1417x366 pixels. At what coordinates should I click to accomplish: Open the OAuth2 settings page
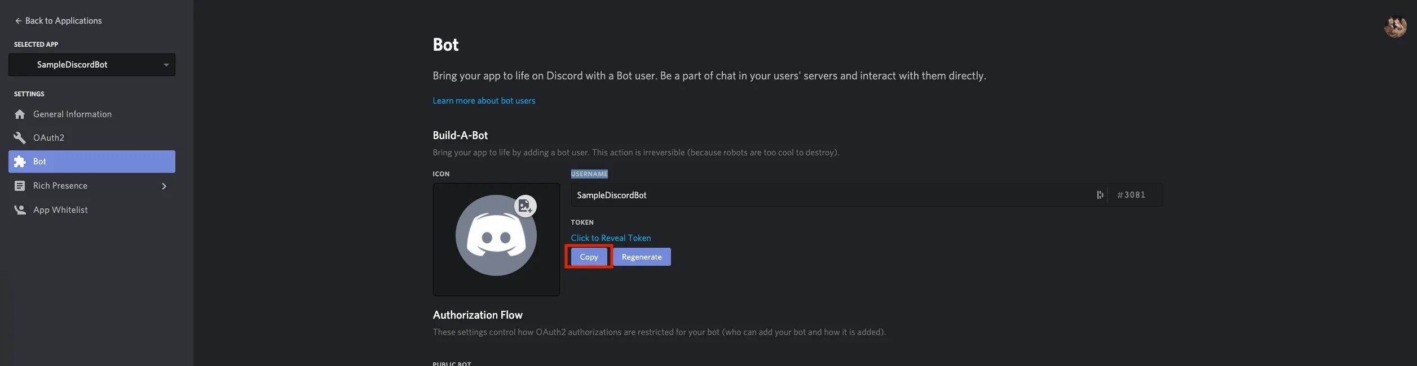pos(49,138)
